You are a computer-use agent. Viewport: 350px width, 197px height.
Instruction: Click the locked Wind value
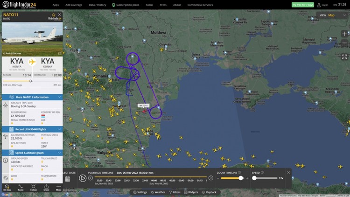[12, 179]
